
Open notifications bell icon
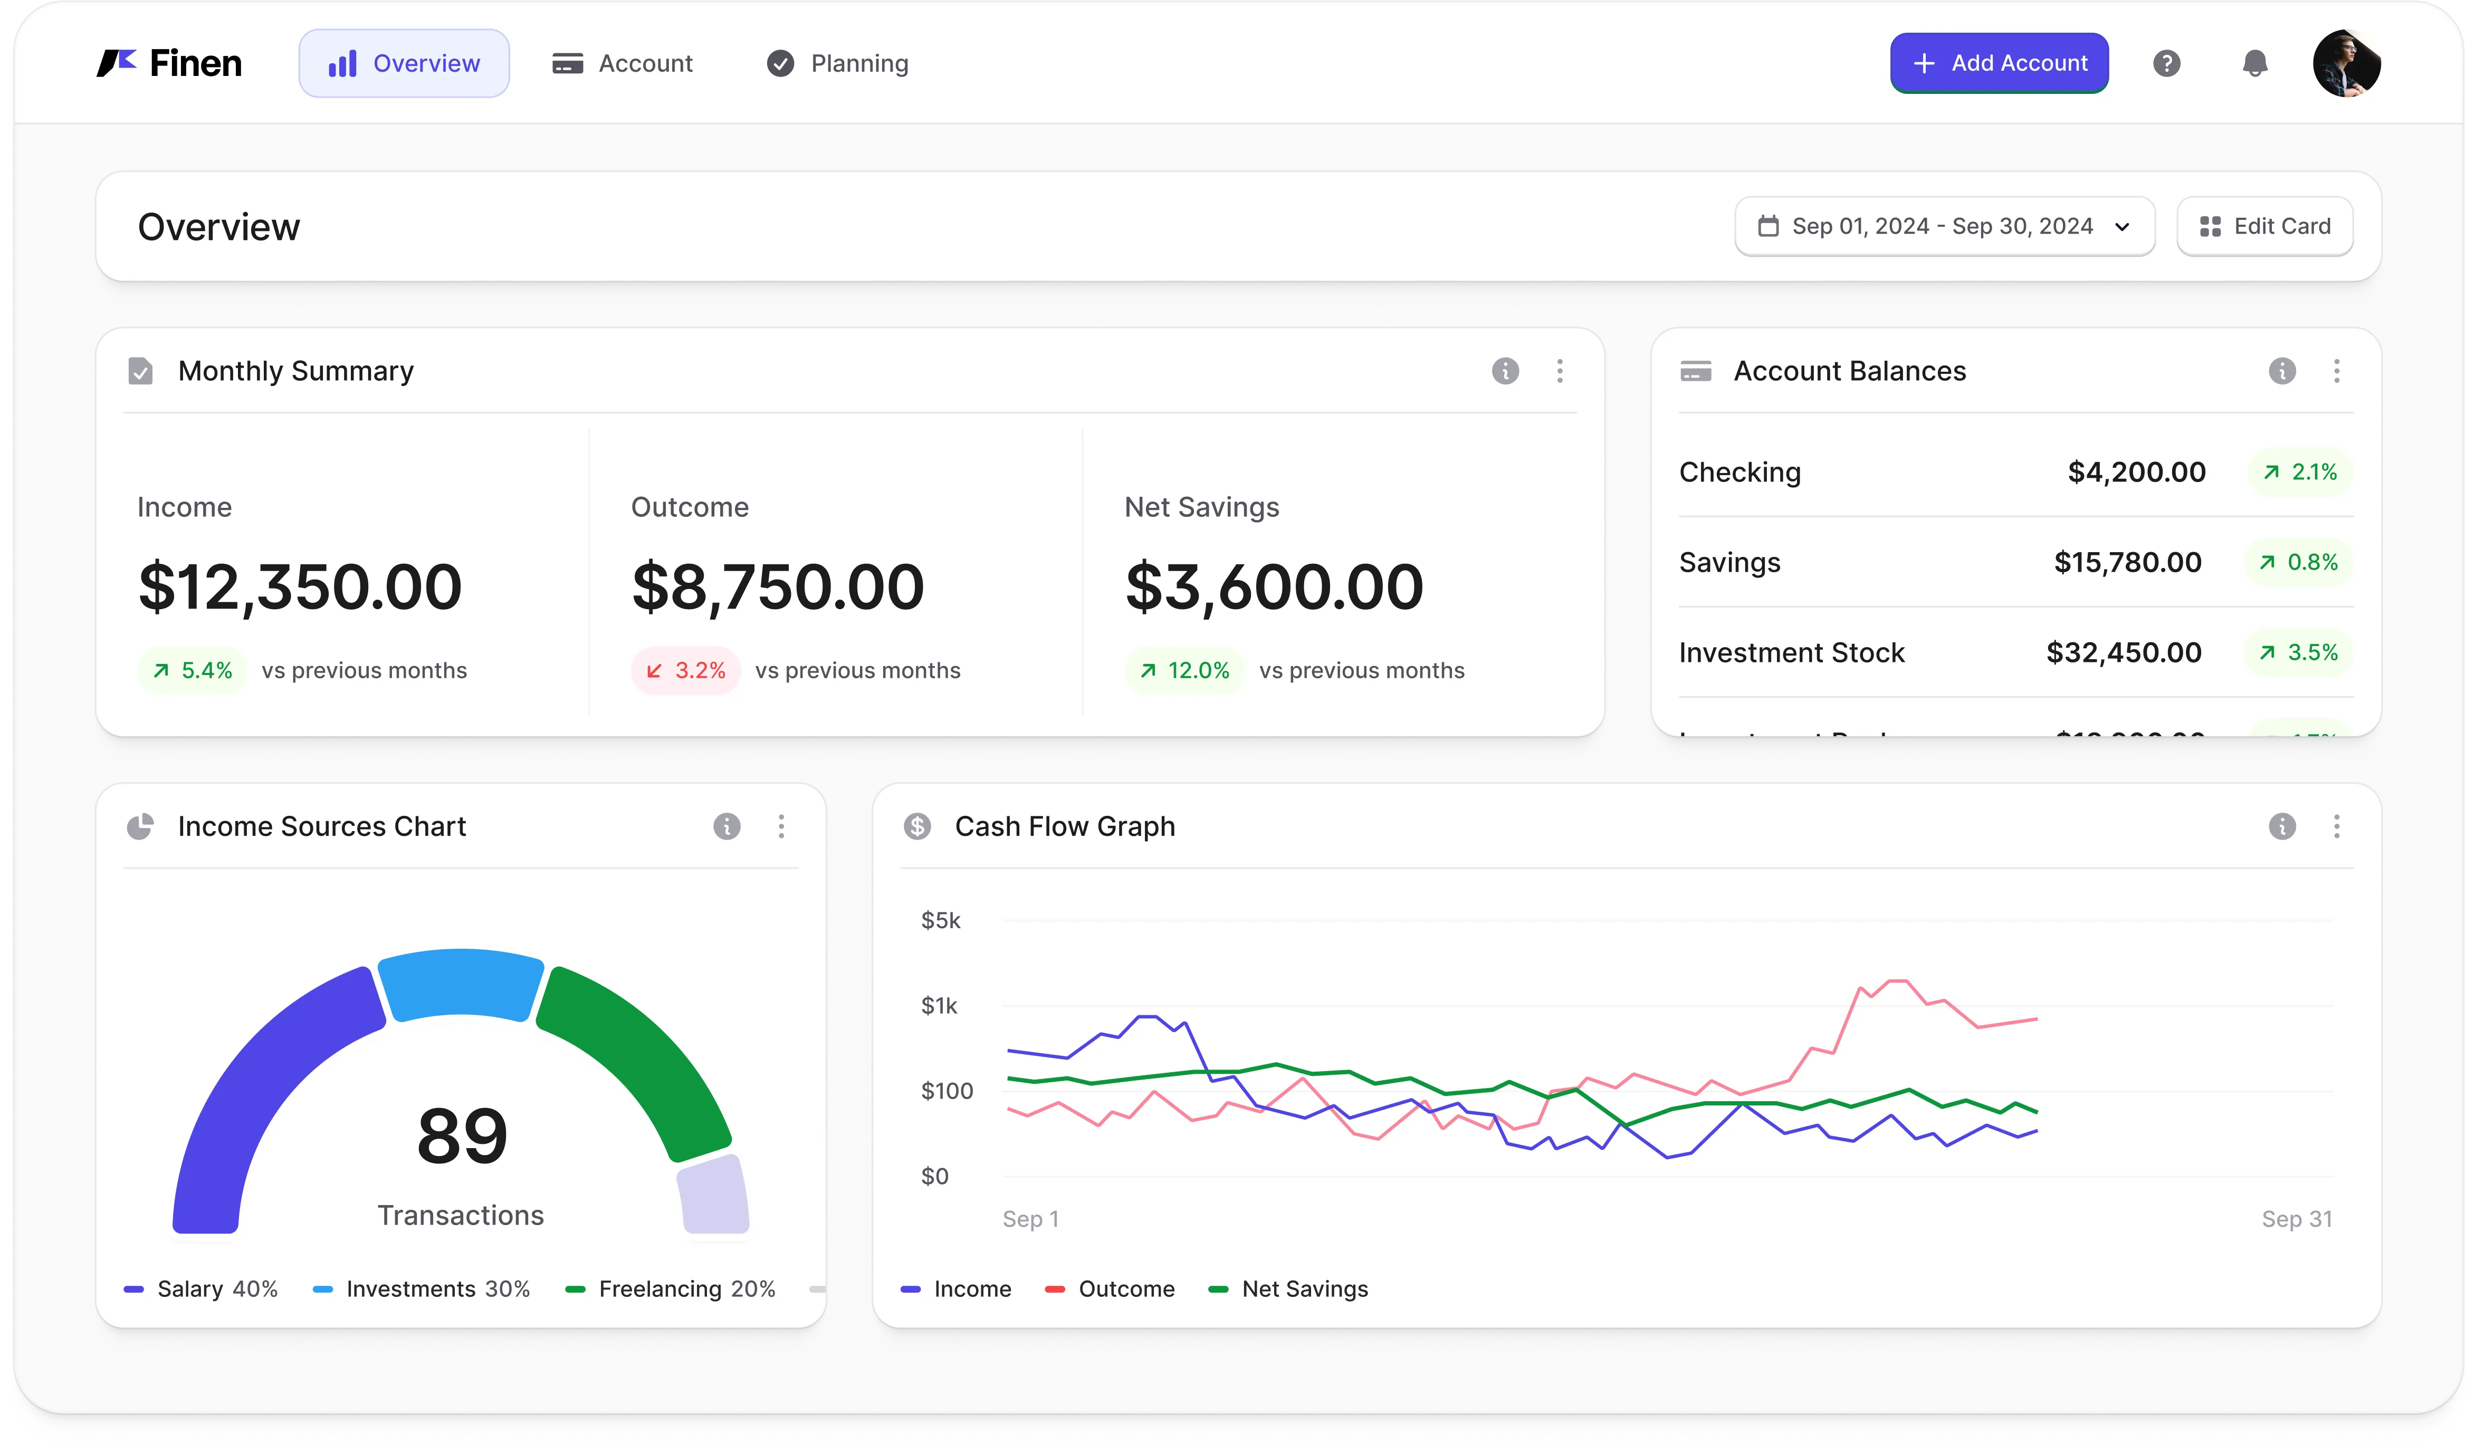tap(2255, 64)
